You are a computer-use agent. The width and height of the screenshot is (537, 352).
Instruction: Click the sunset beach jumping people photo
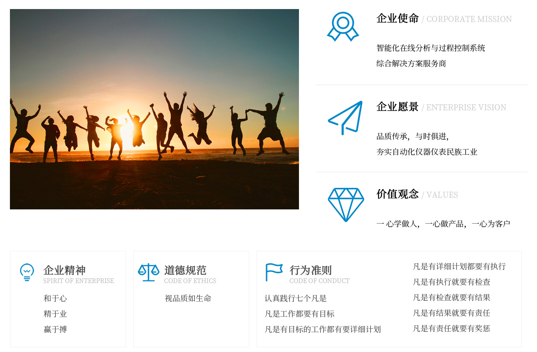click(x=154, y=109)
